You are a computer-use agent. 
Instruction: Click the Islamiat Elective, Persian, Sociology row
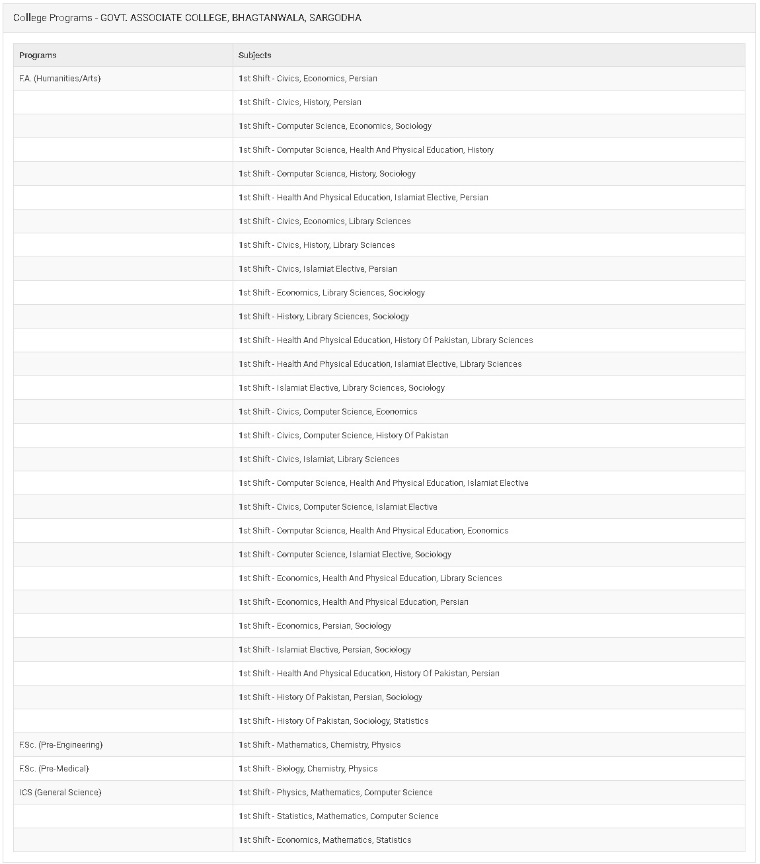click(325, 650)
